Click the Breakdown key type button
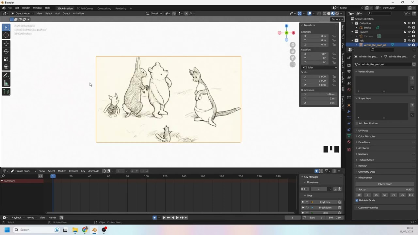Viewport: 418px width, 235px height. [325, 208]
